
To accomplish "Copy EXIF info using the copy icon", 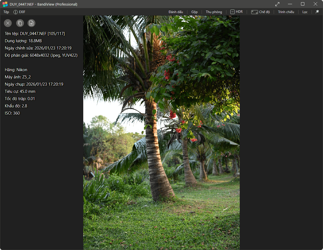I will tap(20, 23).
